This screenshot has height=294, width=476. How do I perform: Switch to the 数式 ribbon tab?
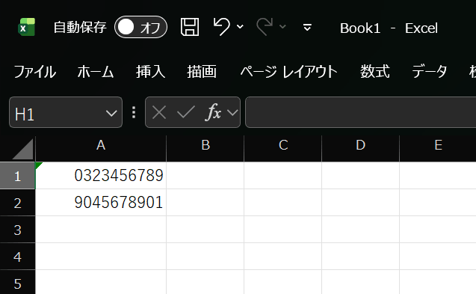click(x=375, y=72)
